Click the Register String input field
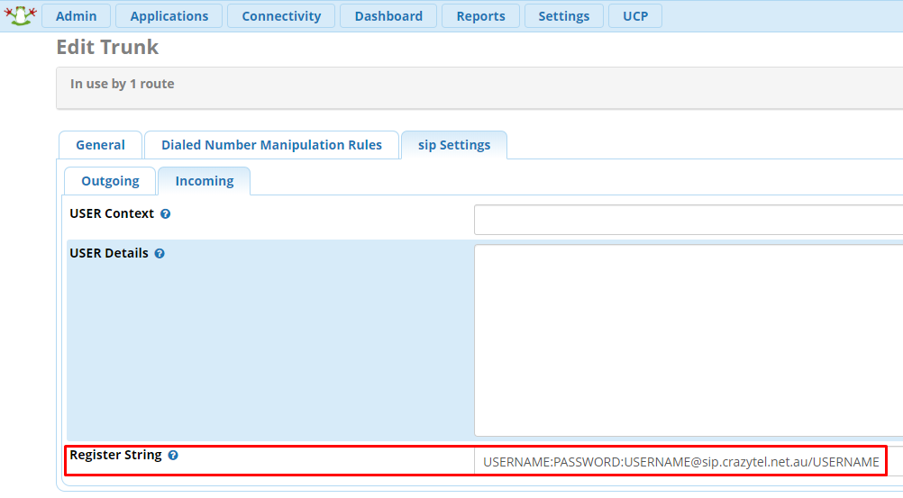This screenshot has height=498, width=903. coord(680,461)
